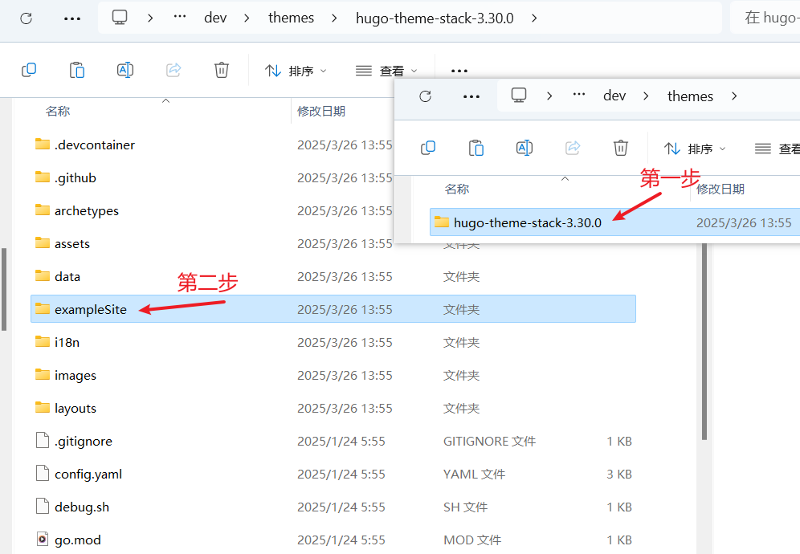Sort by the 名称 column header in back window

pyautogui.click(x=58, y=111)
